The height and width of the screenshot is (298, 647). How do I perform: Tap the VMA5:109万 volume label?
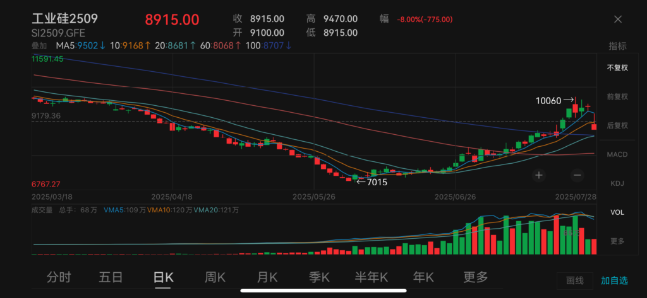pos(124,210)
